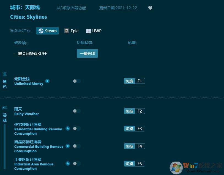Select the 游戏 gamepad sidebar icon
This screenshot has height=175, width=224.
pos(4,107)
